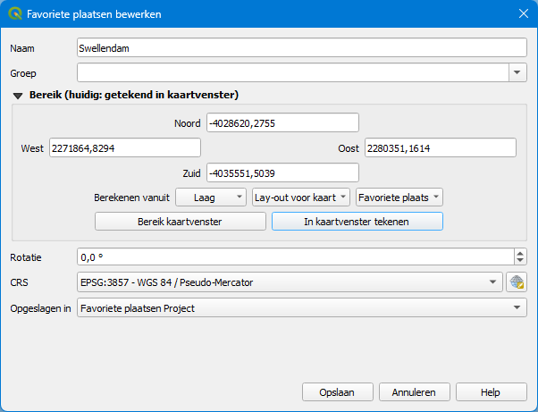Focus the Noord coordinate field
This screenshot has width=538, height=412.
(x=282, y=122)
